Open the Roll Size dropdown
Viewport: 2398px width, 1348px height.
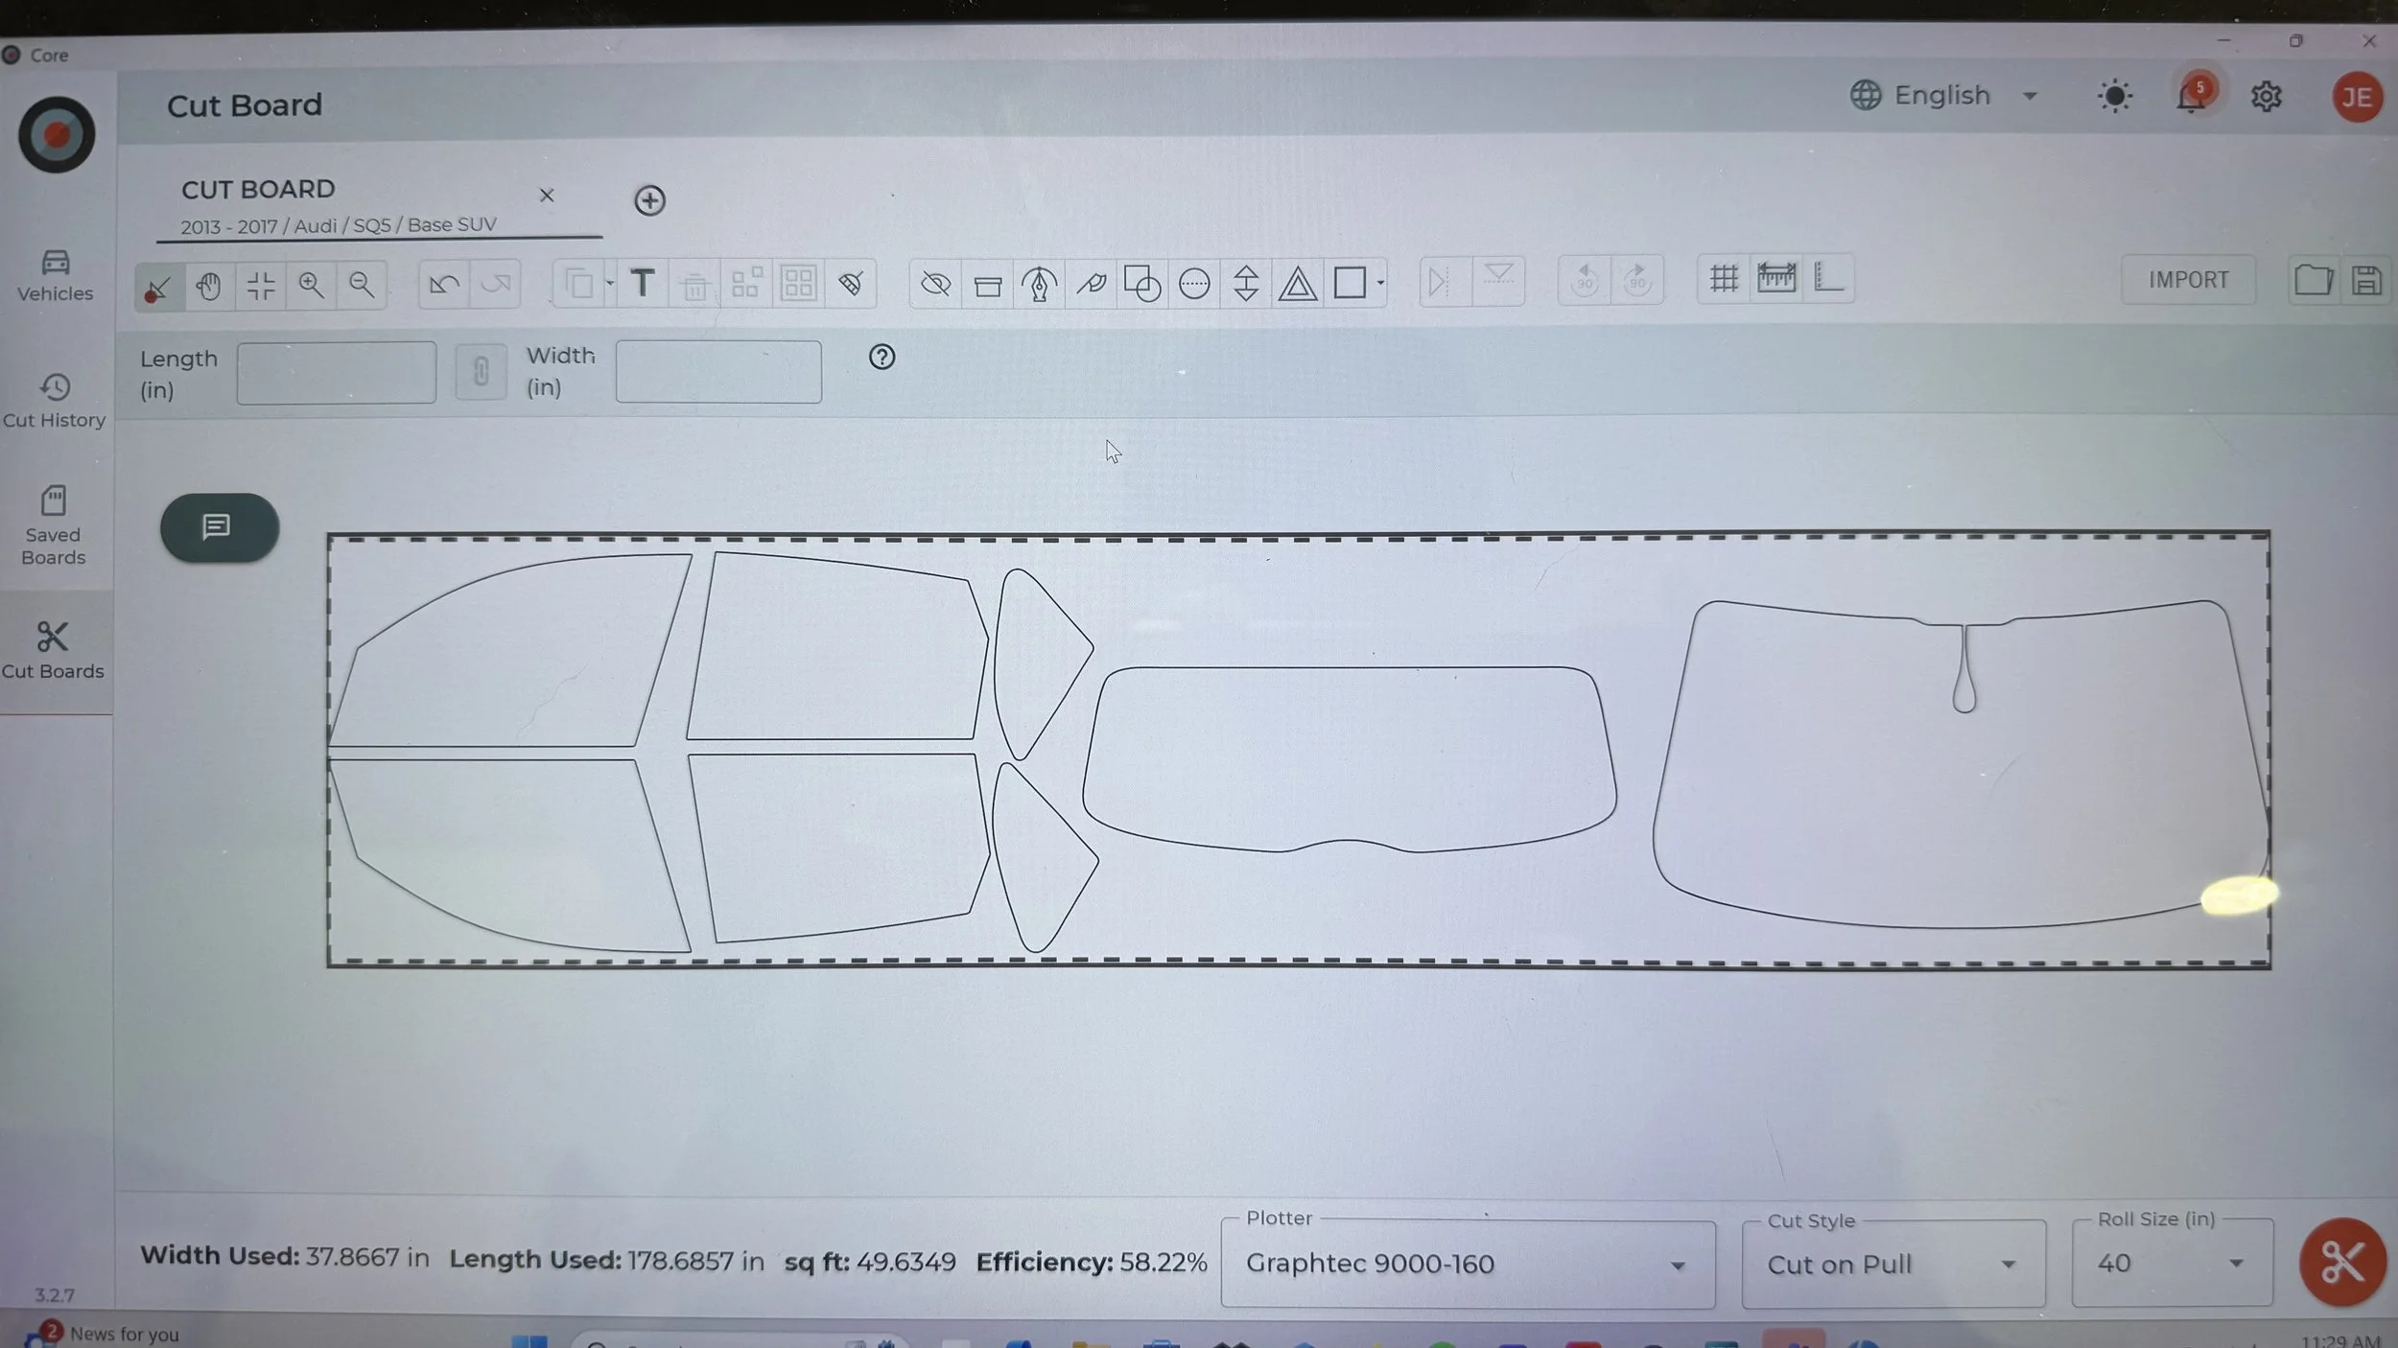(x=2171, y=1263)
